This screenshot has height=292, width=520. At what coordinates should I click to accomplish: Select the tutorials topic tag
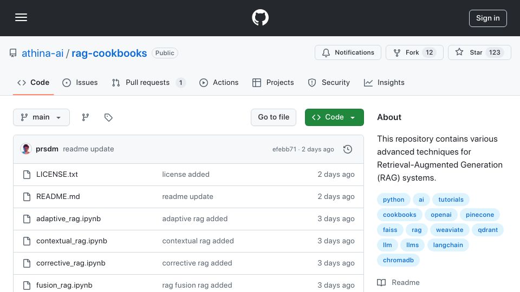pyautogui.click(x=451, y=200)
